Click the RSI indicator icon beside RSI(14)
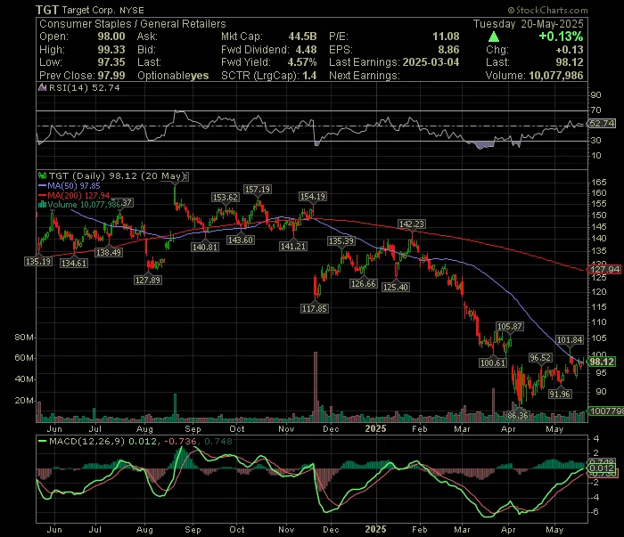Screen dimensions: 624x537 pos(42,88)
